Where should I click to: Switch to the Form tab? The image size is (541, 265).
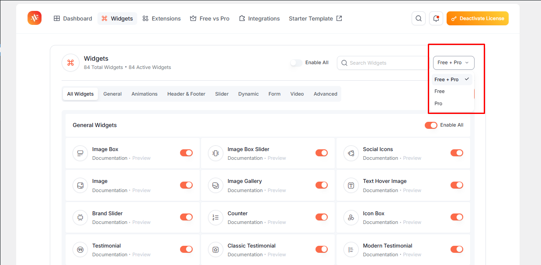274,94
